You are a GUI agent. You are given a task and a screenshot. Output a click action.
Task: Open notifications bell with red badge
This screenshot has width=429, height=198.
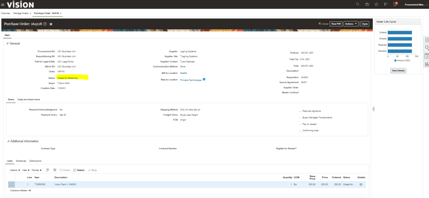[395, 4]
